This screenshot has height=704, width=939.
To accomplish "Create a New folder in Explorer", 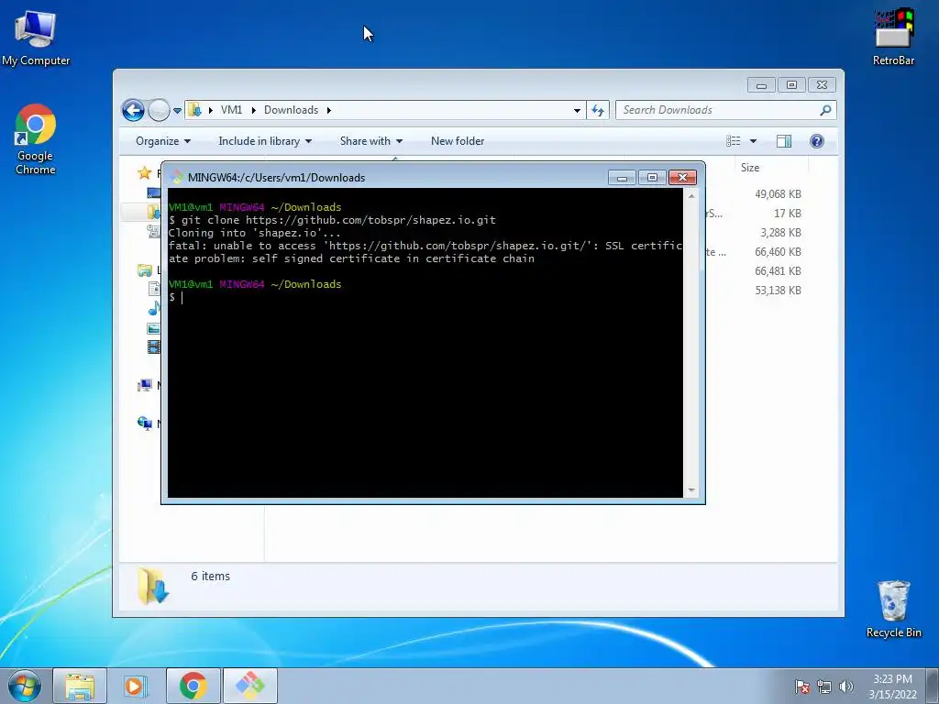I will 458,141.
